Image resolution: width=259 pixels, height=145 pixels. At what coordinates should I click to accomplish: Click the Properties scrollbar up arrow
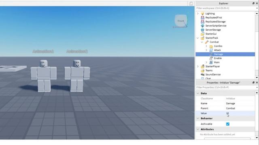[x=257, y=93]
